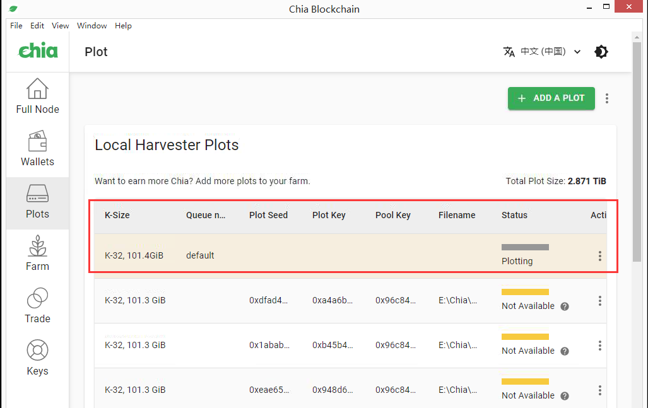Click the gray Plotting progress bar

[525, 247]
